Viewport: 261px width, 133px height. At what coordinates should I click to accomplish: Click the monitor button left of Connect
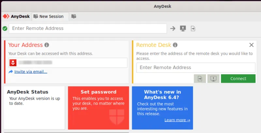(x=213, y=79)
